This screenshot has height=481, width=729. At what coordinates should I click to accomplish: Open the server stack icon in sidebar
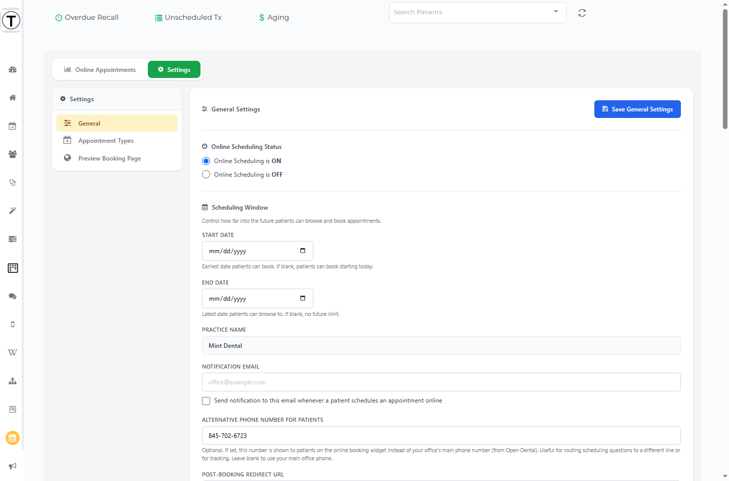tap(13, 239)
